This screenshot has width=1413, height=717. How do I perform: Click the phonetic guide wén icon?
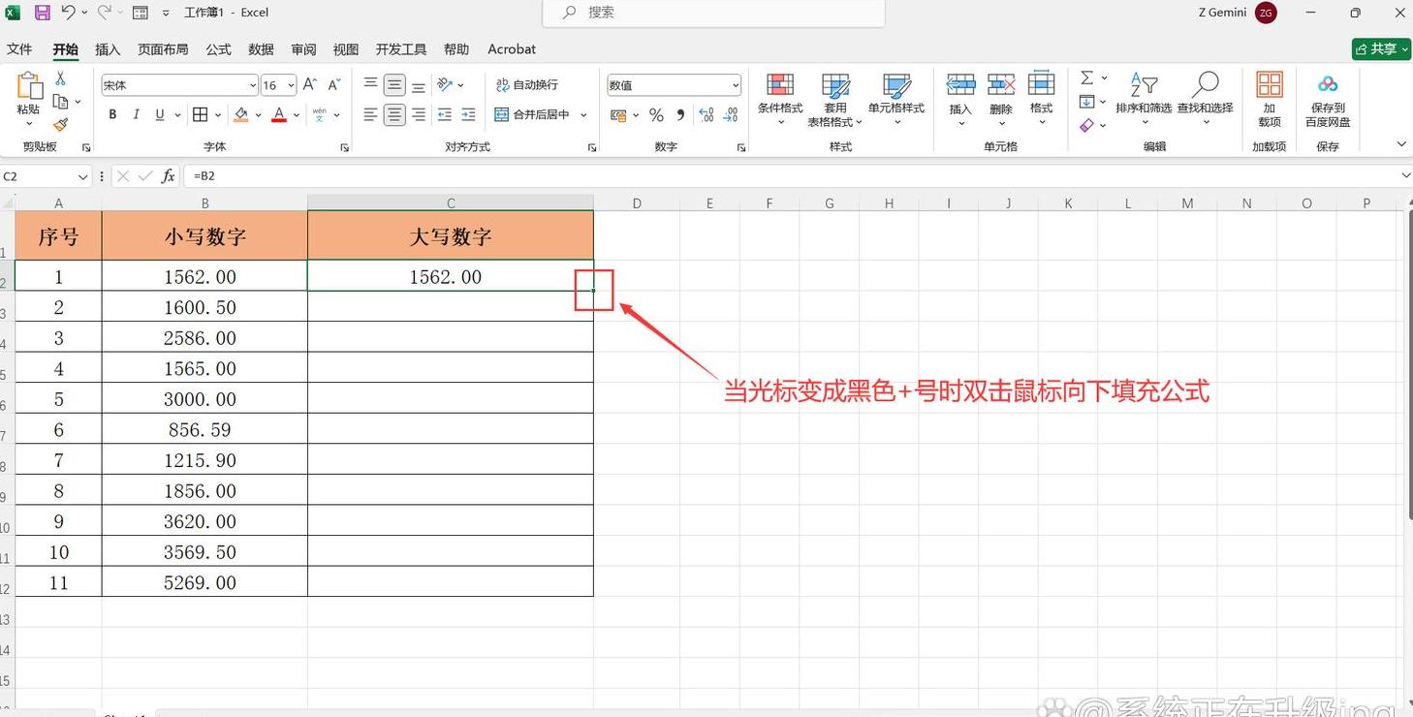click(319, 114)
